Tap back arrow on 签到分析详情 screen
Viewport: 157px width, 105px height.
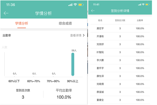(93, 11)
